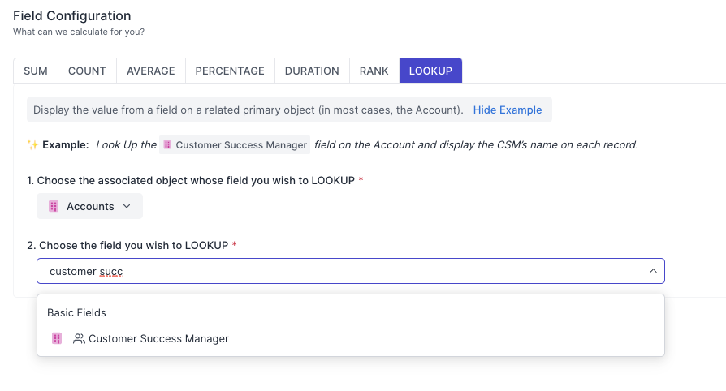Select the AVERAGE tab

150,71
